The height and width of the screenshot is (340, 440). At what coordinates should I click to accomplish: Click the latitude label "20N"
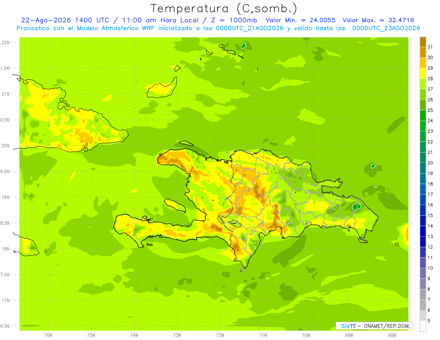[x=5, y=146]
